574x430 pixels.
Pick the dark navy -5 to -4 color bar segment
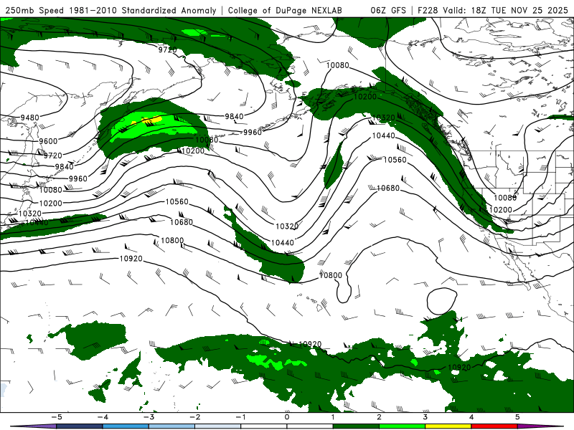coord(80,426)
